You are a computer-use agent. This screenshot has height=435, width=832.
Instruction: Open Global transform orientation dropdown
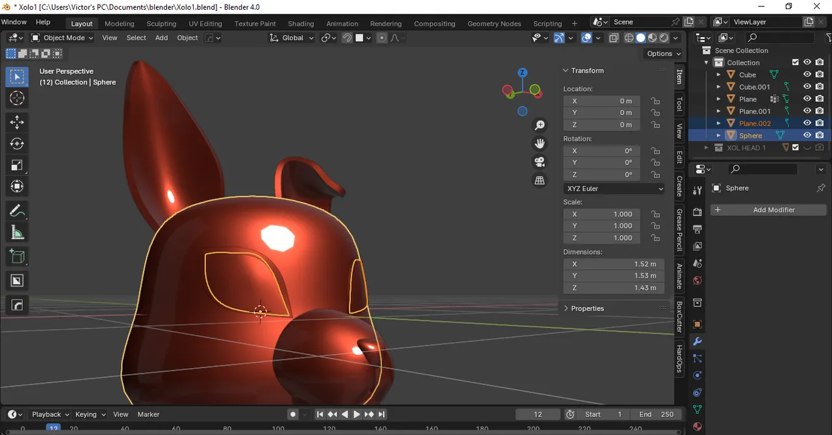(x=292, y=38)
